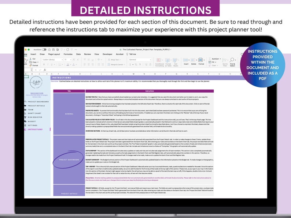Click the Decrease Font Size icon
The height and width of the screenshot is (218, 291).
78,60
